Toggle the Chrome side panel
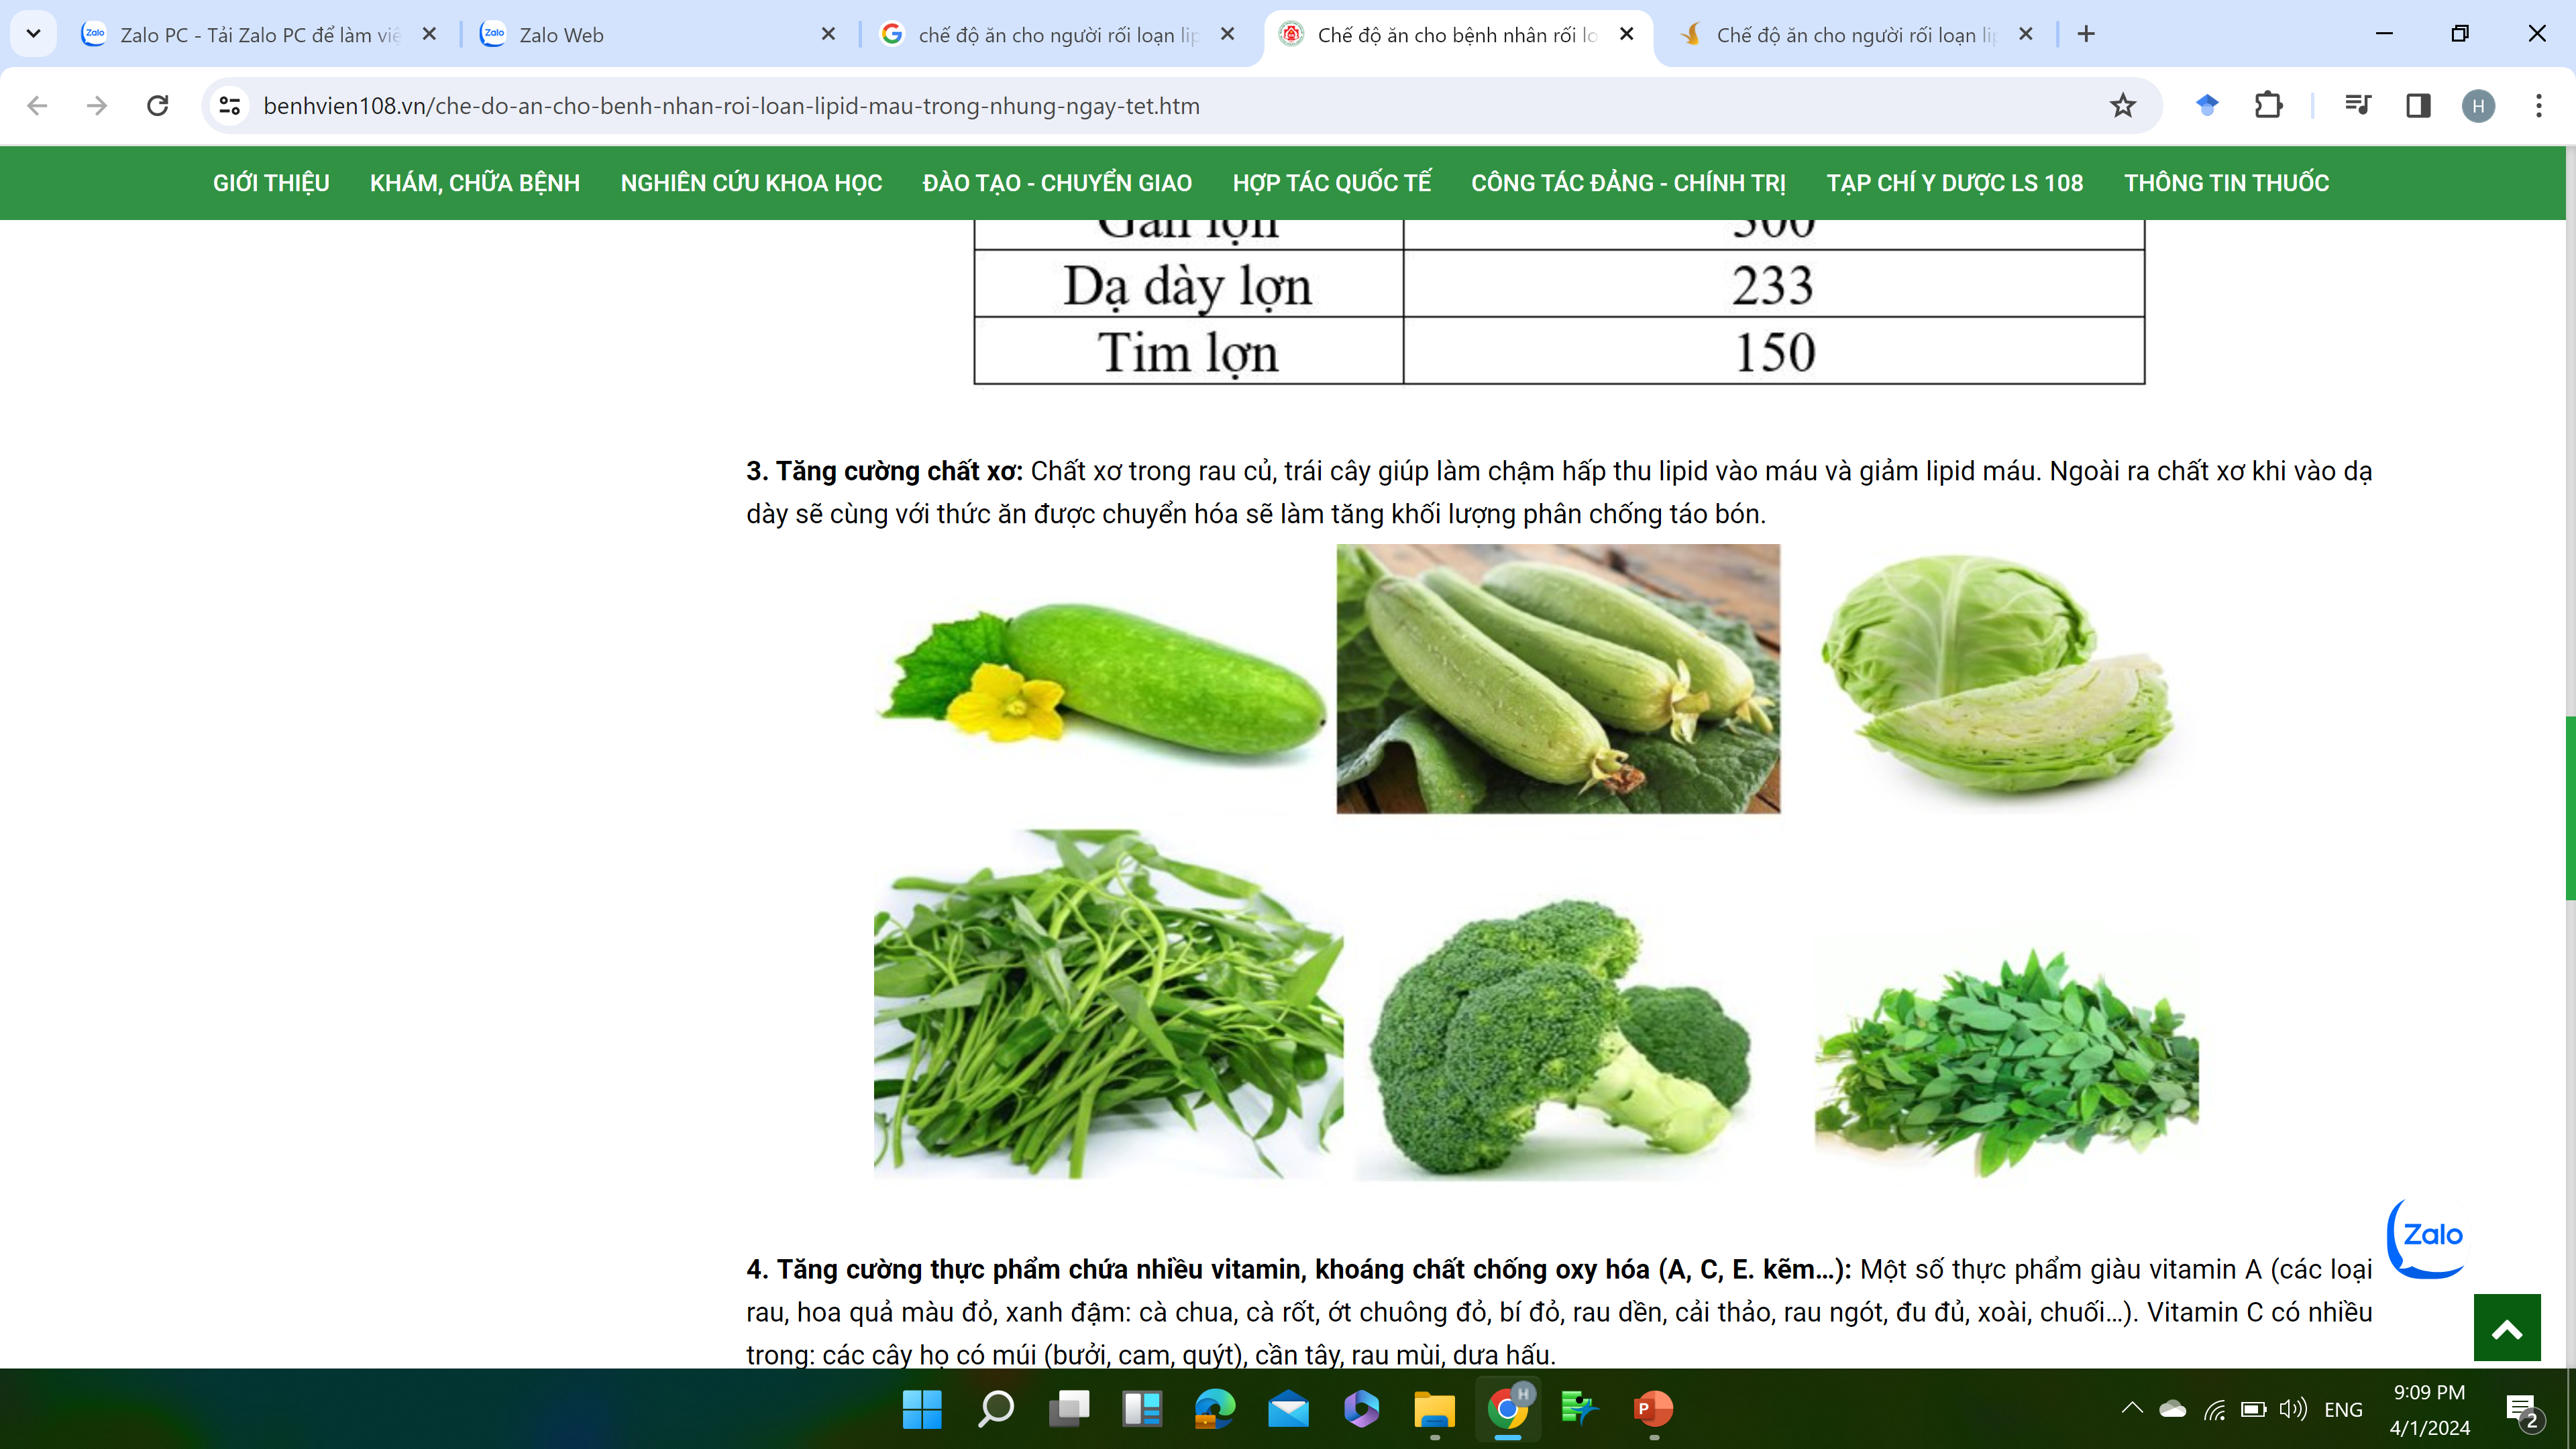This screenshot has height=1449, width=2576. [x=2418, y=105]
